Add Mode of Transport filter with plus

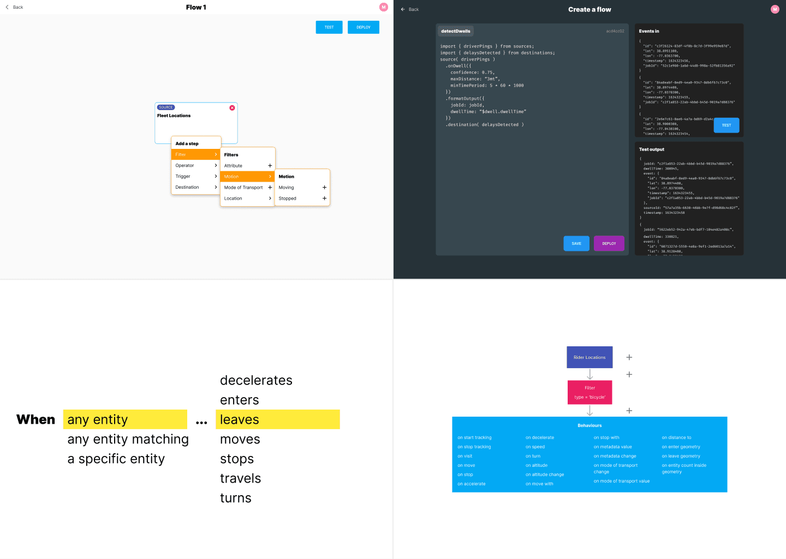pyautogui.click(x=270, y=188)
